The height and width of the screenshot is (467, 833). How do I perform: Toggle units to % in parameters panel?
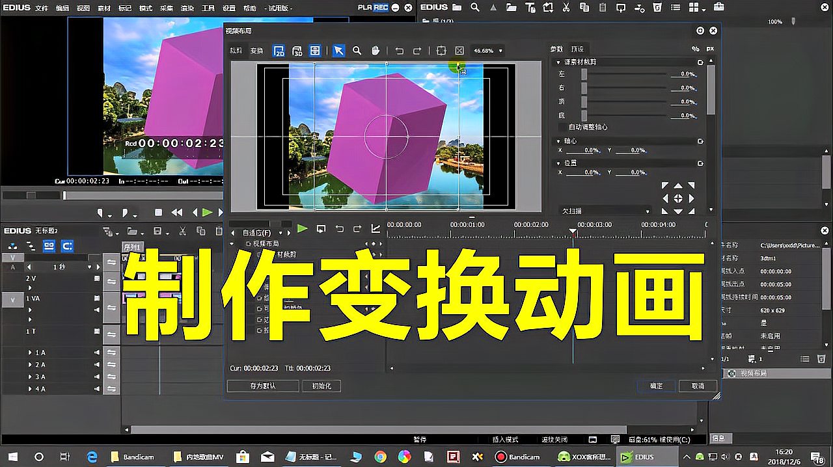click(x=696, y=49)
